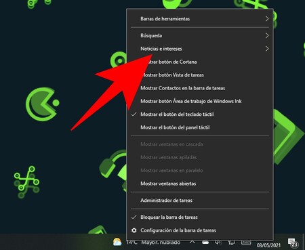Open Noticias e intereses submenu entry
305x250 pixels.
click(x=200, y=49)
